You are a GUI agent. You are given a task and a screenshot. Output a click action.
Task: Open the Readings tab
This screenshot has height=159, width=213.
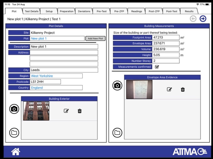(137, 11)
